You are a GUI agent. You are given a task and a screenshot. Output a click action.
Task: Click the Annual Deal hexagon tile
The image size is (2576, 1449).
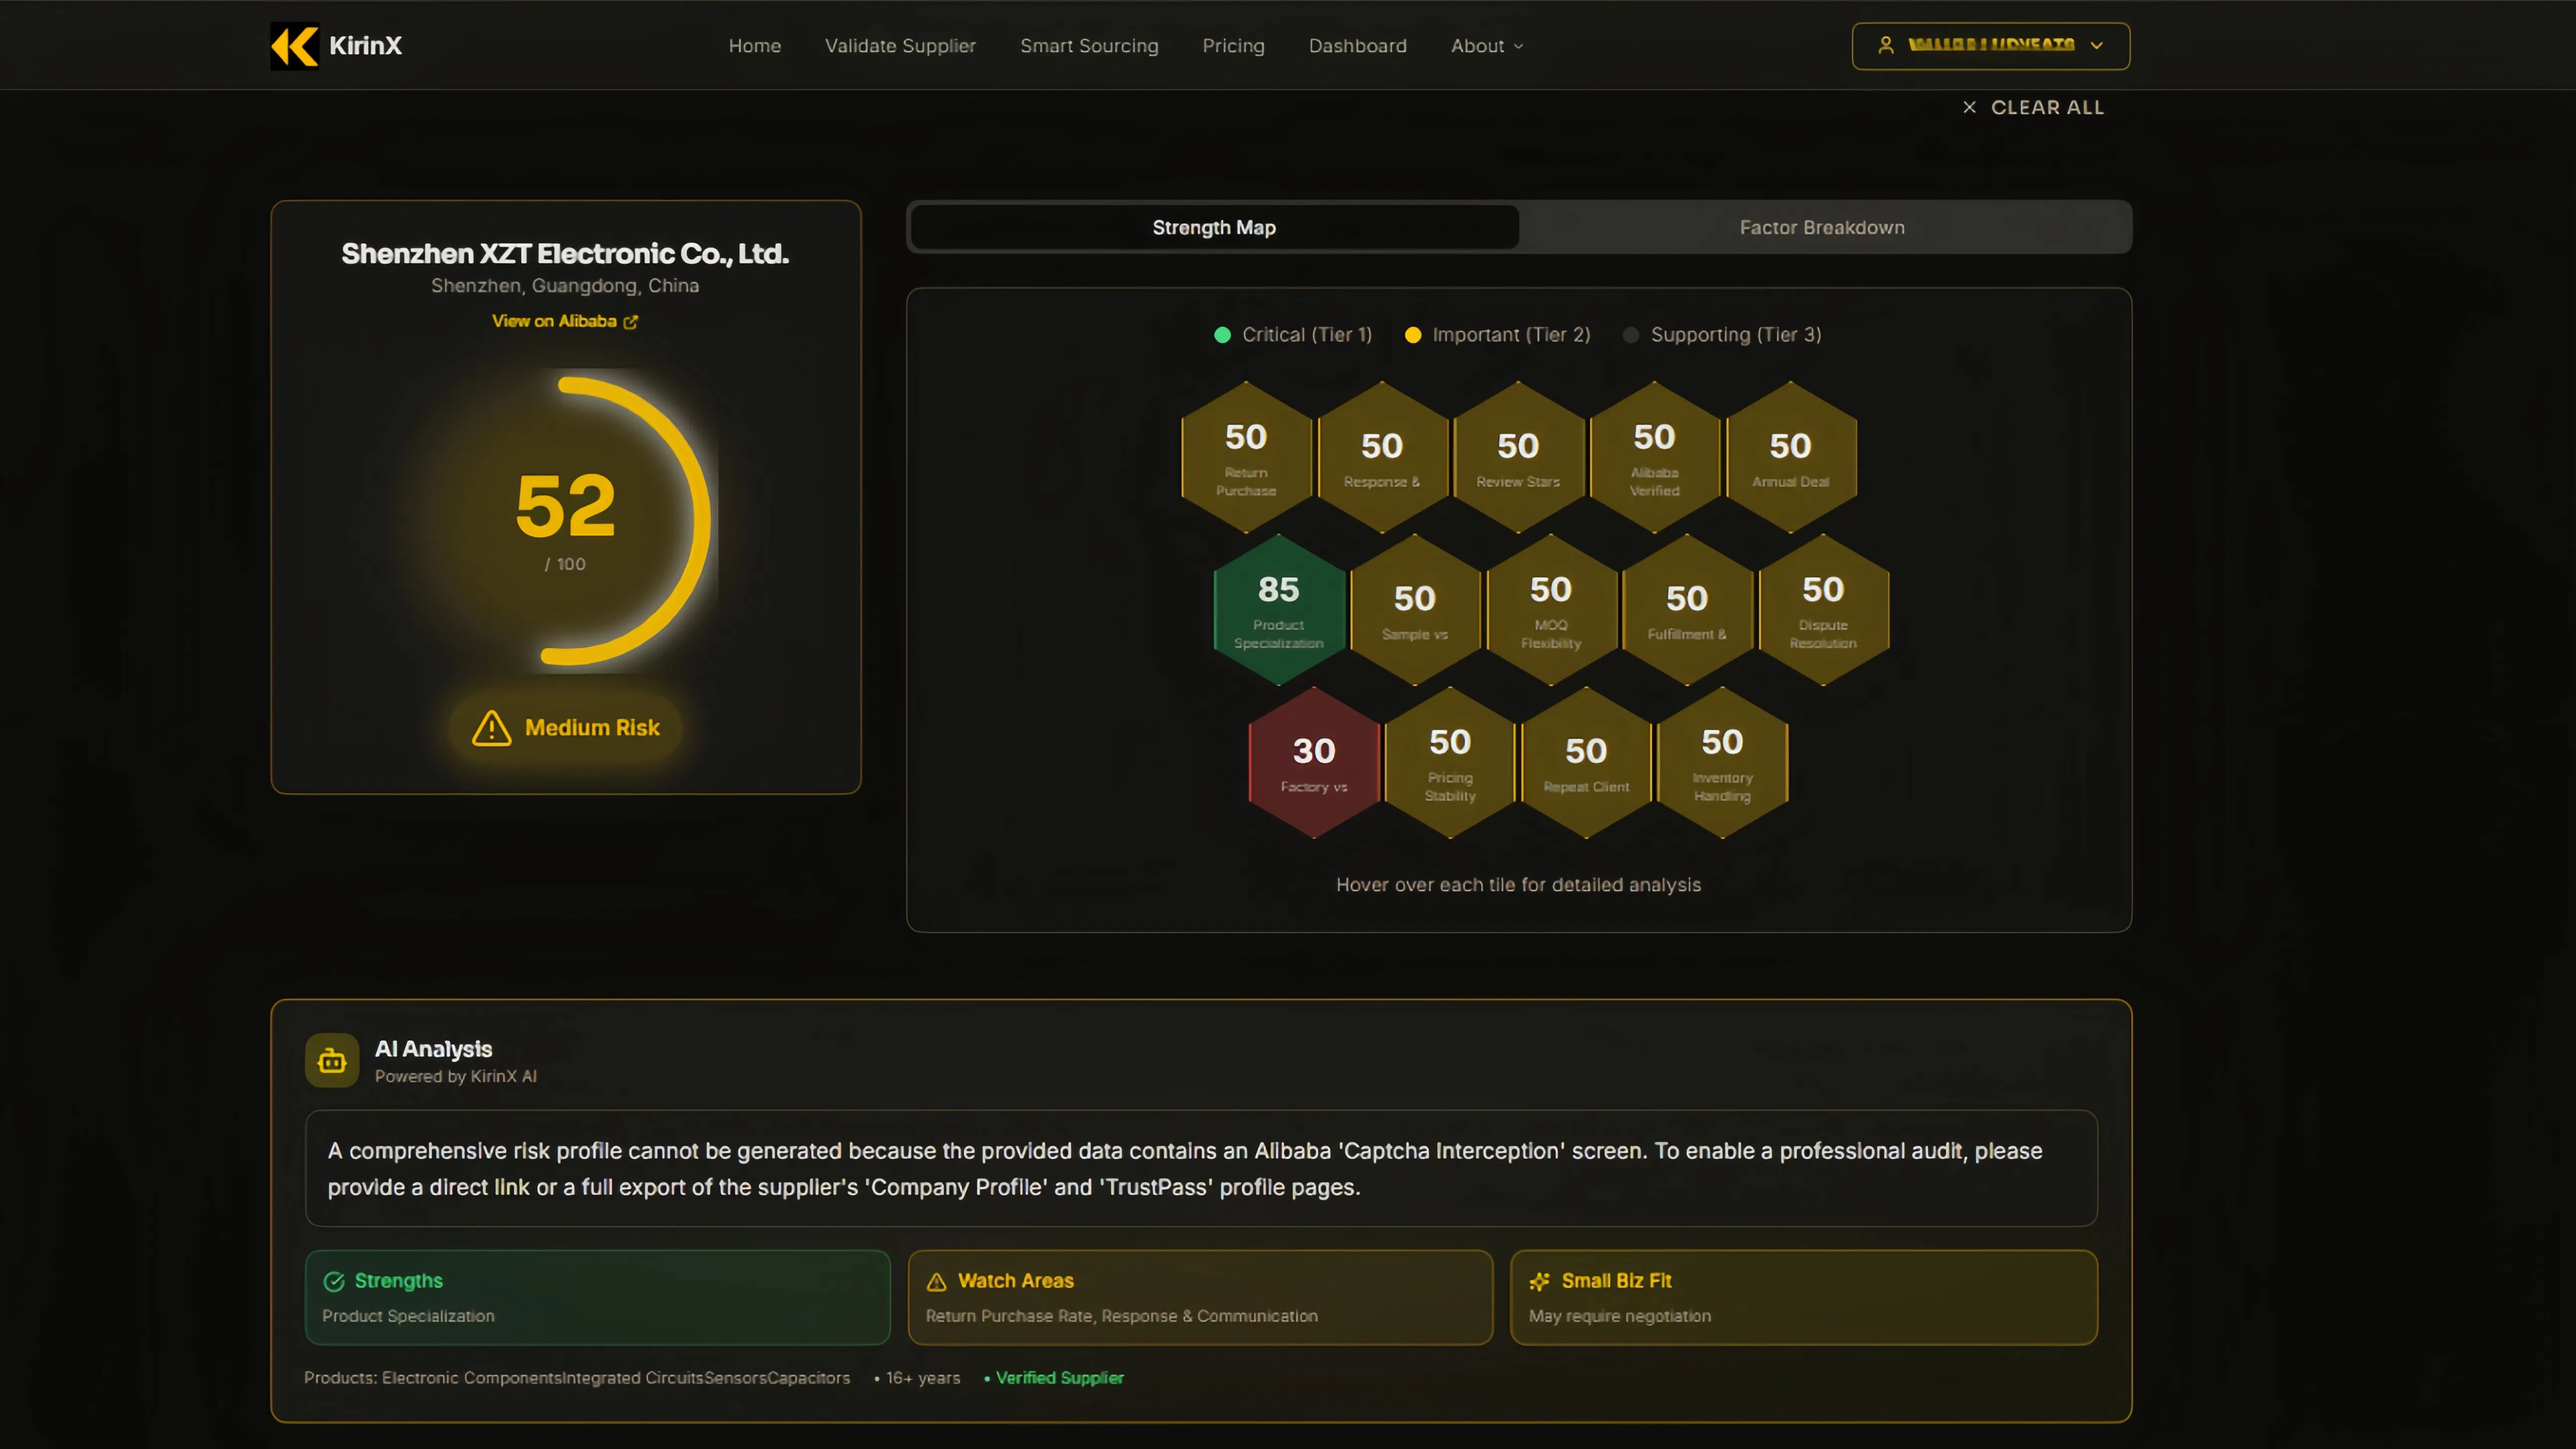pyautogui.click(x=1790, y=457)
